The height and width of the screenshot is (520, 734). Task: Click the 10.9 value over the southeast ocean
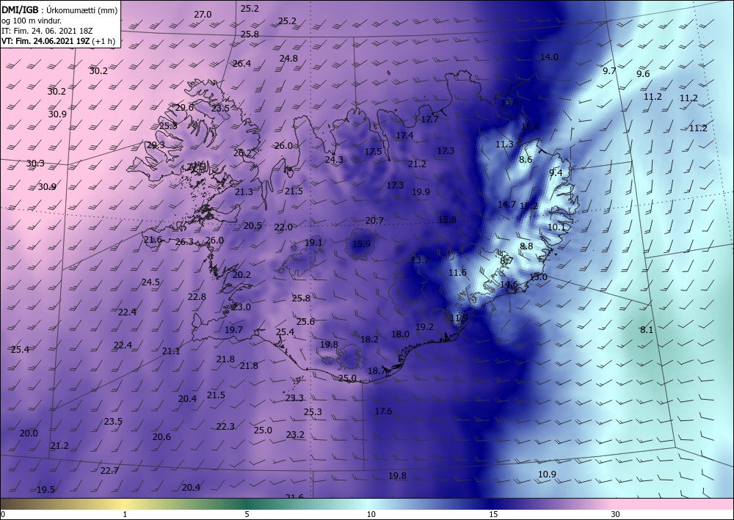coord(547,475)
